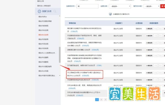
Task: Click the search magnifier beside 按部门分类
Action: click(x=55, y=11)
